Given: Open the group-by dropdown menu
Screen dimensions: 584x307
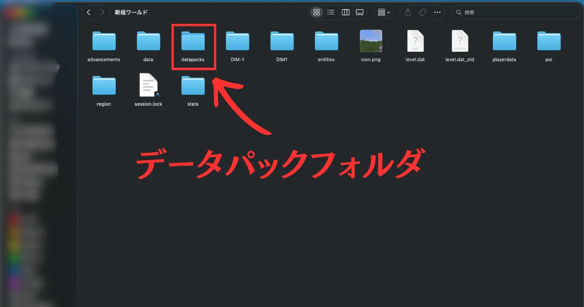Looking at the screenshot, I should coord(383,12).
